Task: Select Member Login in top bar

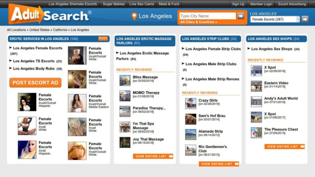Action: tap(261, 4)
